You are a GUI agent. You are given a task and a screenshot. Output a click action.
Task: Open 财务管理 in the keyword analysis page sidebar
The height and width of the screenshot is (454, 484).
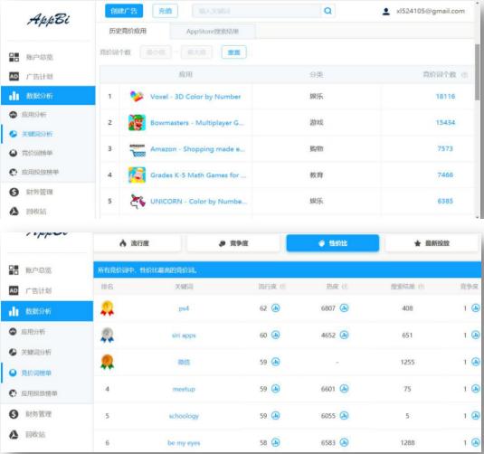click(31, 192)
